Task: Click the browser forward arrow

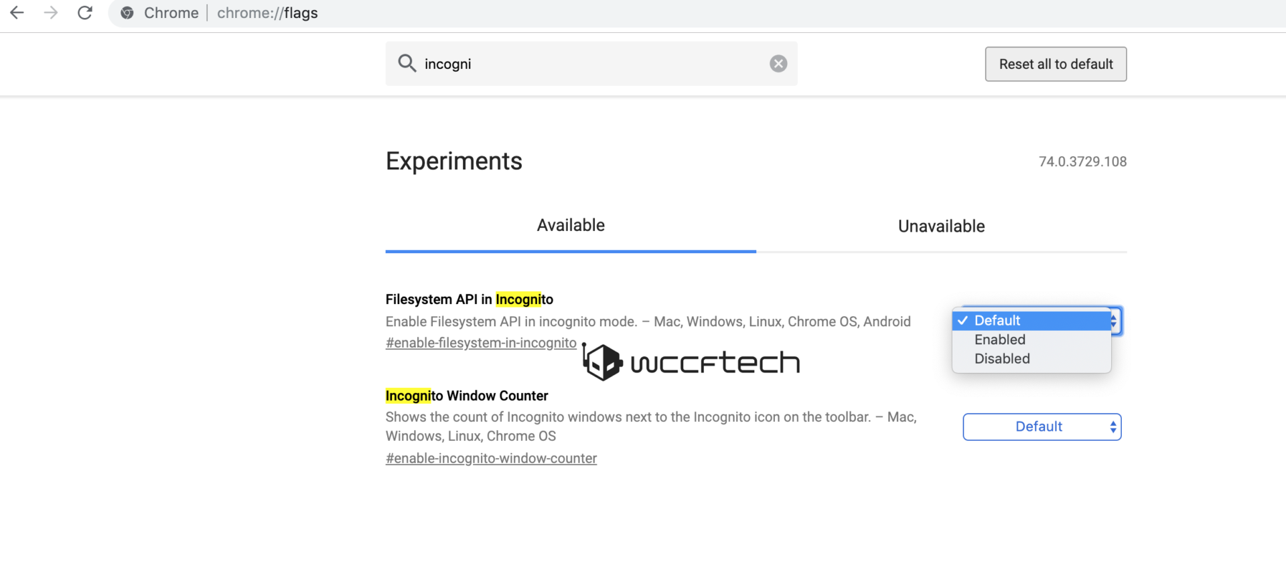Action: click(51, 13)
